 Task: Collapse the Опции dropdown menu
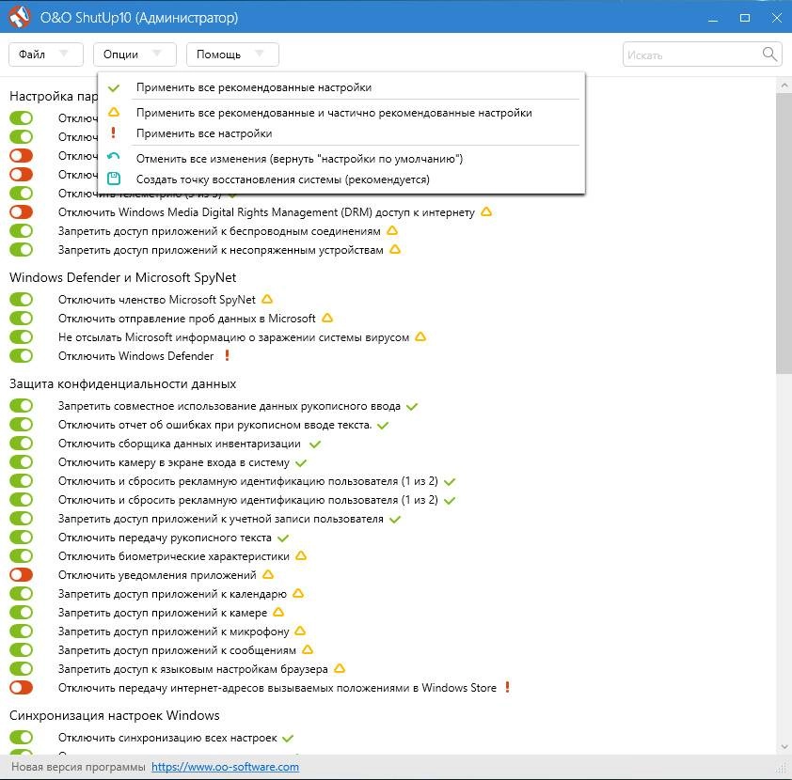(135, 55)
